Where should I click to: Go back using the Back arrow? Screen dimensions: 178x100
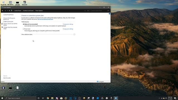(3, 11)
